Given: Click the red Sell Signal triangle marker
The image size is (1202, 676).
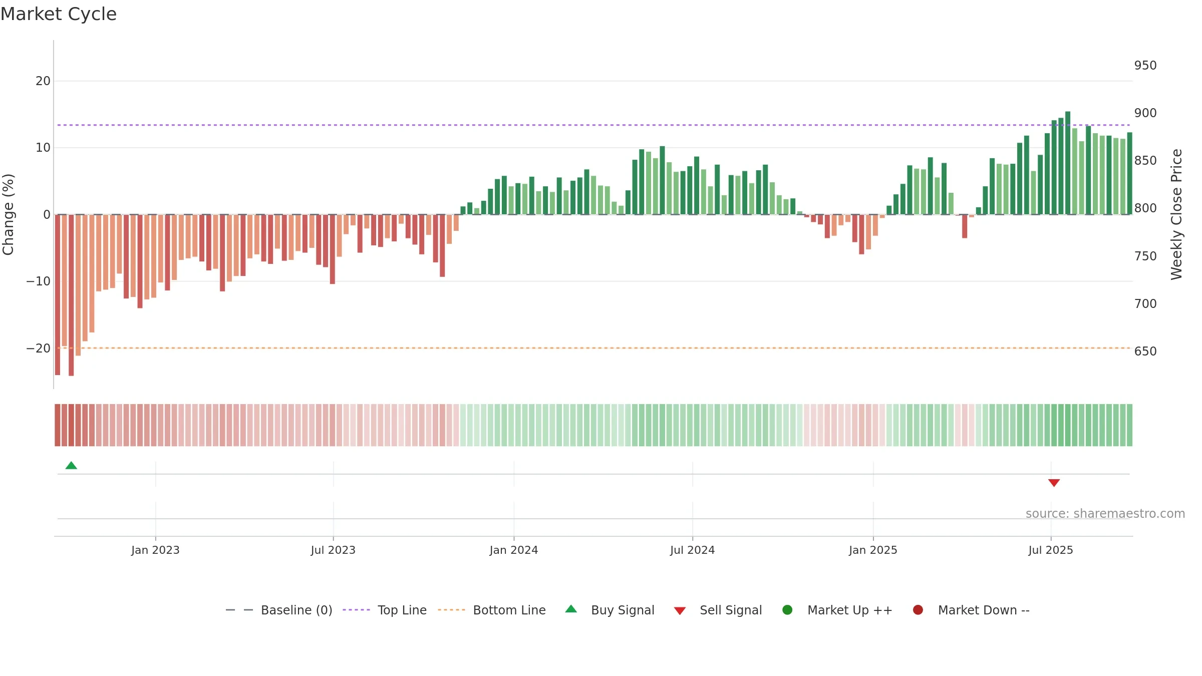Looking at the screenshot, I should pos(1054,483).
